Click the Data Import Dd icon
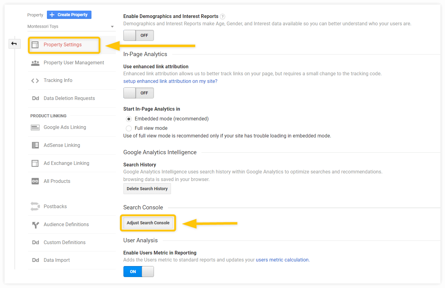This screenshot has height=288, width=445. (x=35, y=260)
